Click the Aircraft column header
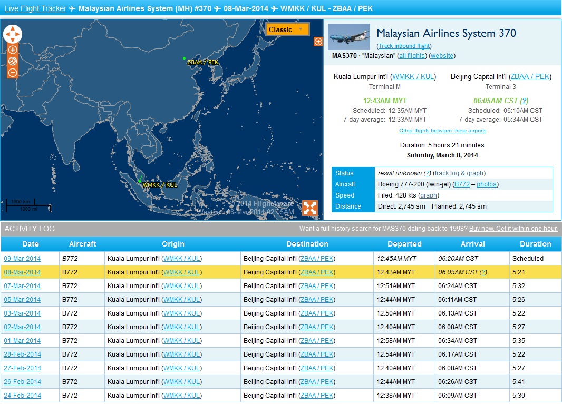Viewport: 562px width, 404px height. click(x=82, y=244)
